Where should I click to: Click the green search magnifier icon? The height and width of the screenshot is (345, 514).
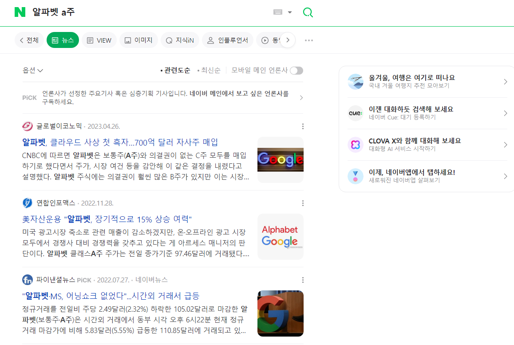[x=308, y=12]
